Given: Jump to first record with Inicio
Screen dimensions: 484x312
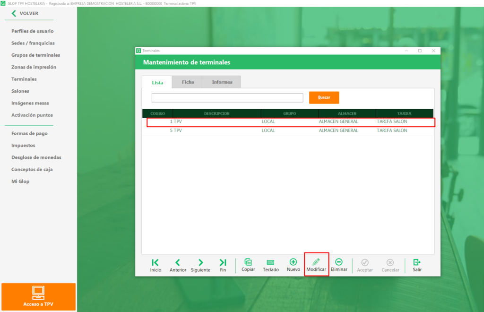Looking at the screenshot, I should point(156,265).
